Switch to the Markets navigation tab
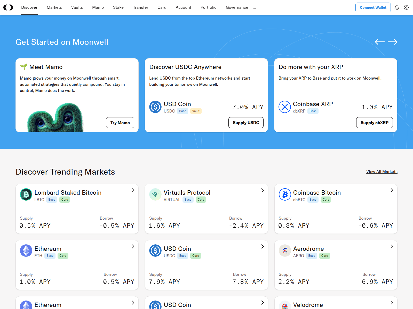This screenshot has height=309, width=413. pyautogui.click(x=54, y=7)
